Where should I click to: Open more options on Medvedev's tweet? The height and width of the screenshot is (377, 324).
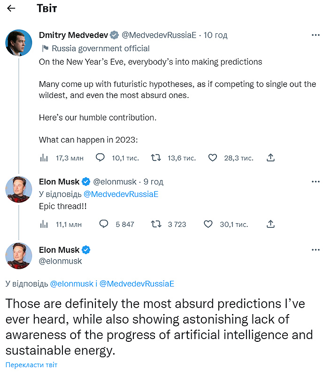(316, 35)
